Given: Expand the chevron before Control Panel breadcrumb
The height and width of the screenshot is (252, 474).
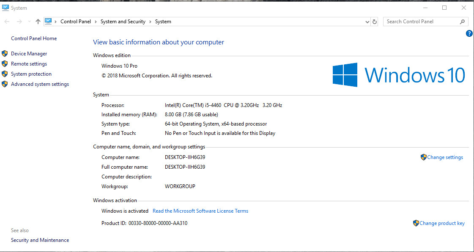Looking at the screenshot, I should [x=56, y=22].
